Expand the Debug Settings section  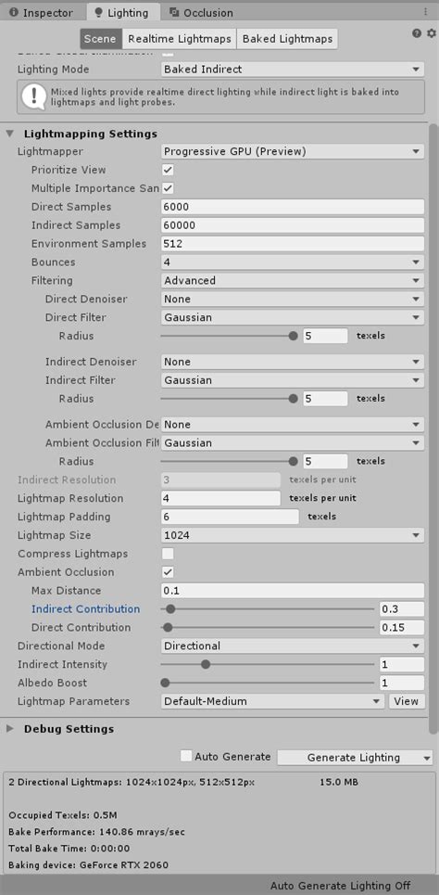(x=9, y=729)
